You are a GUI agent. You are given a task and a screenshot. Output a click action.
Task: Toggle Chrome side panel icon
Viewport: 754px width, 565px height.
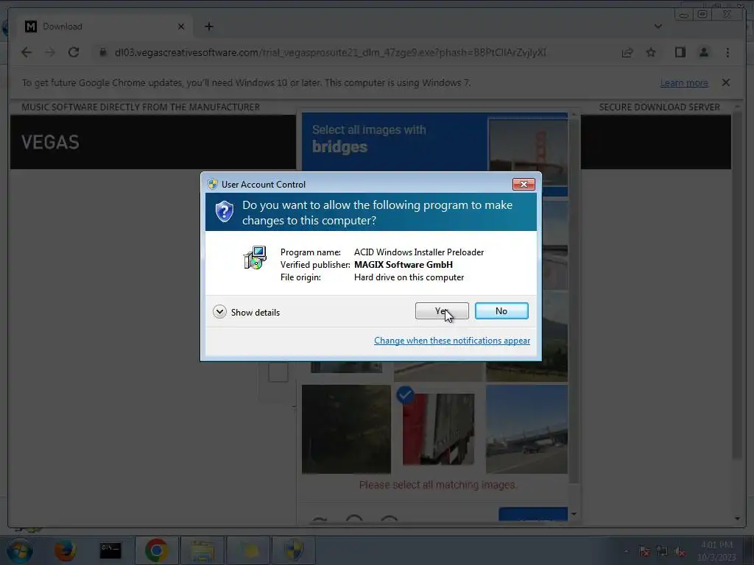point(680,52)
